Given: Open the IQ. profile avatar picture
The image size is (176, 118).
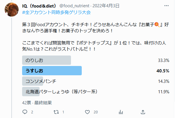Looking at the screenshot, I should (12, 10).
